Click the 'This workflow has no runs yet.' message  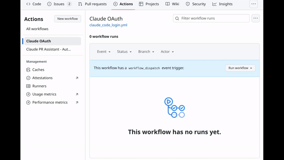click(175, 132)
